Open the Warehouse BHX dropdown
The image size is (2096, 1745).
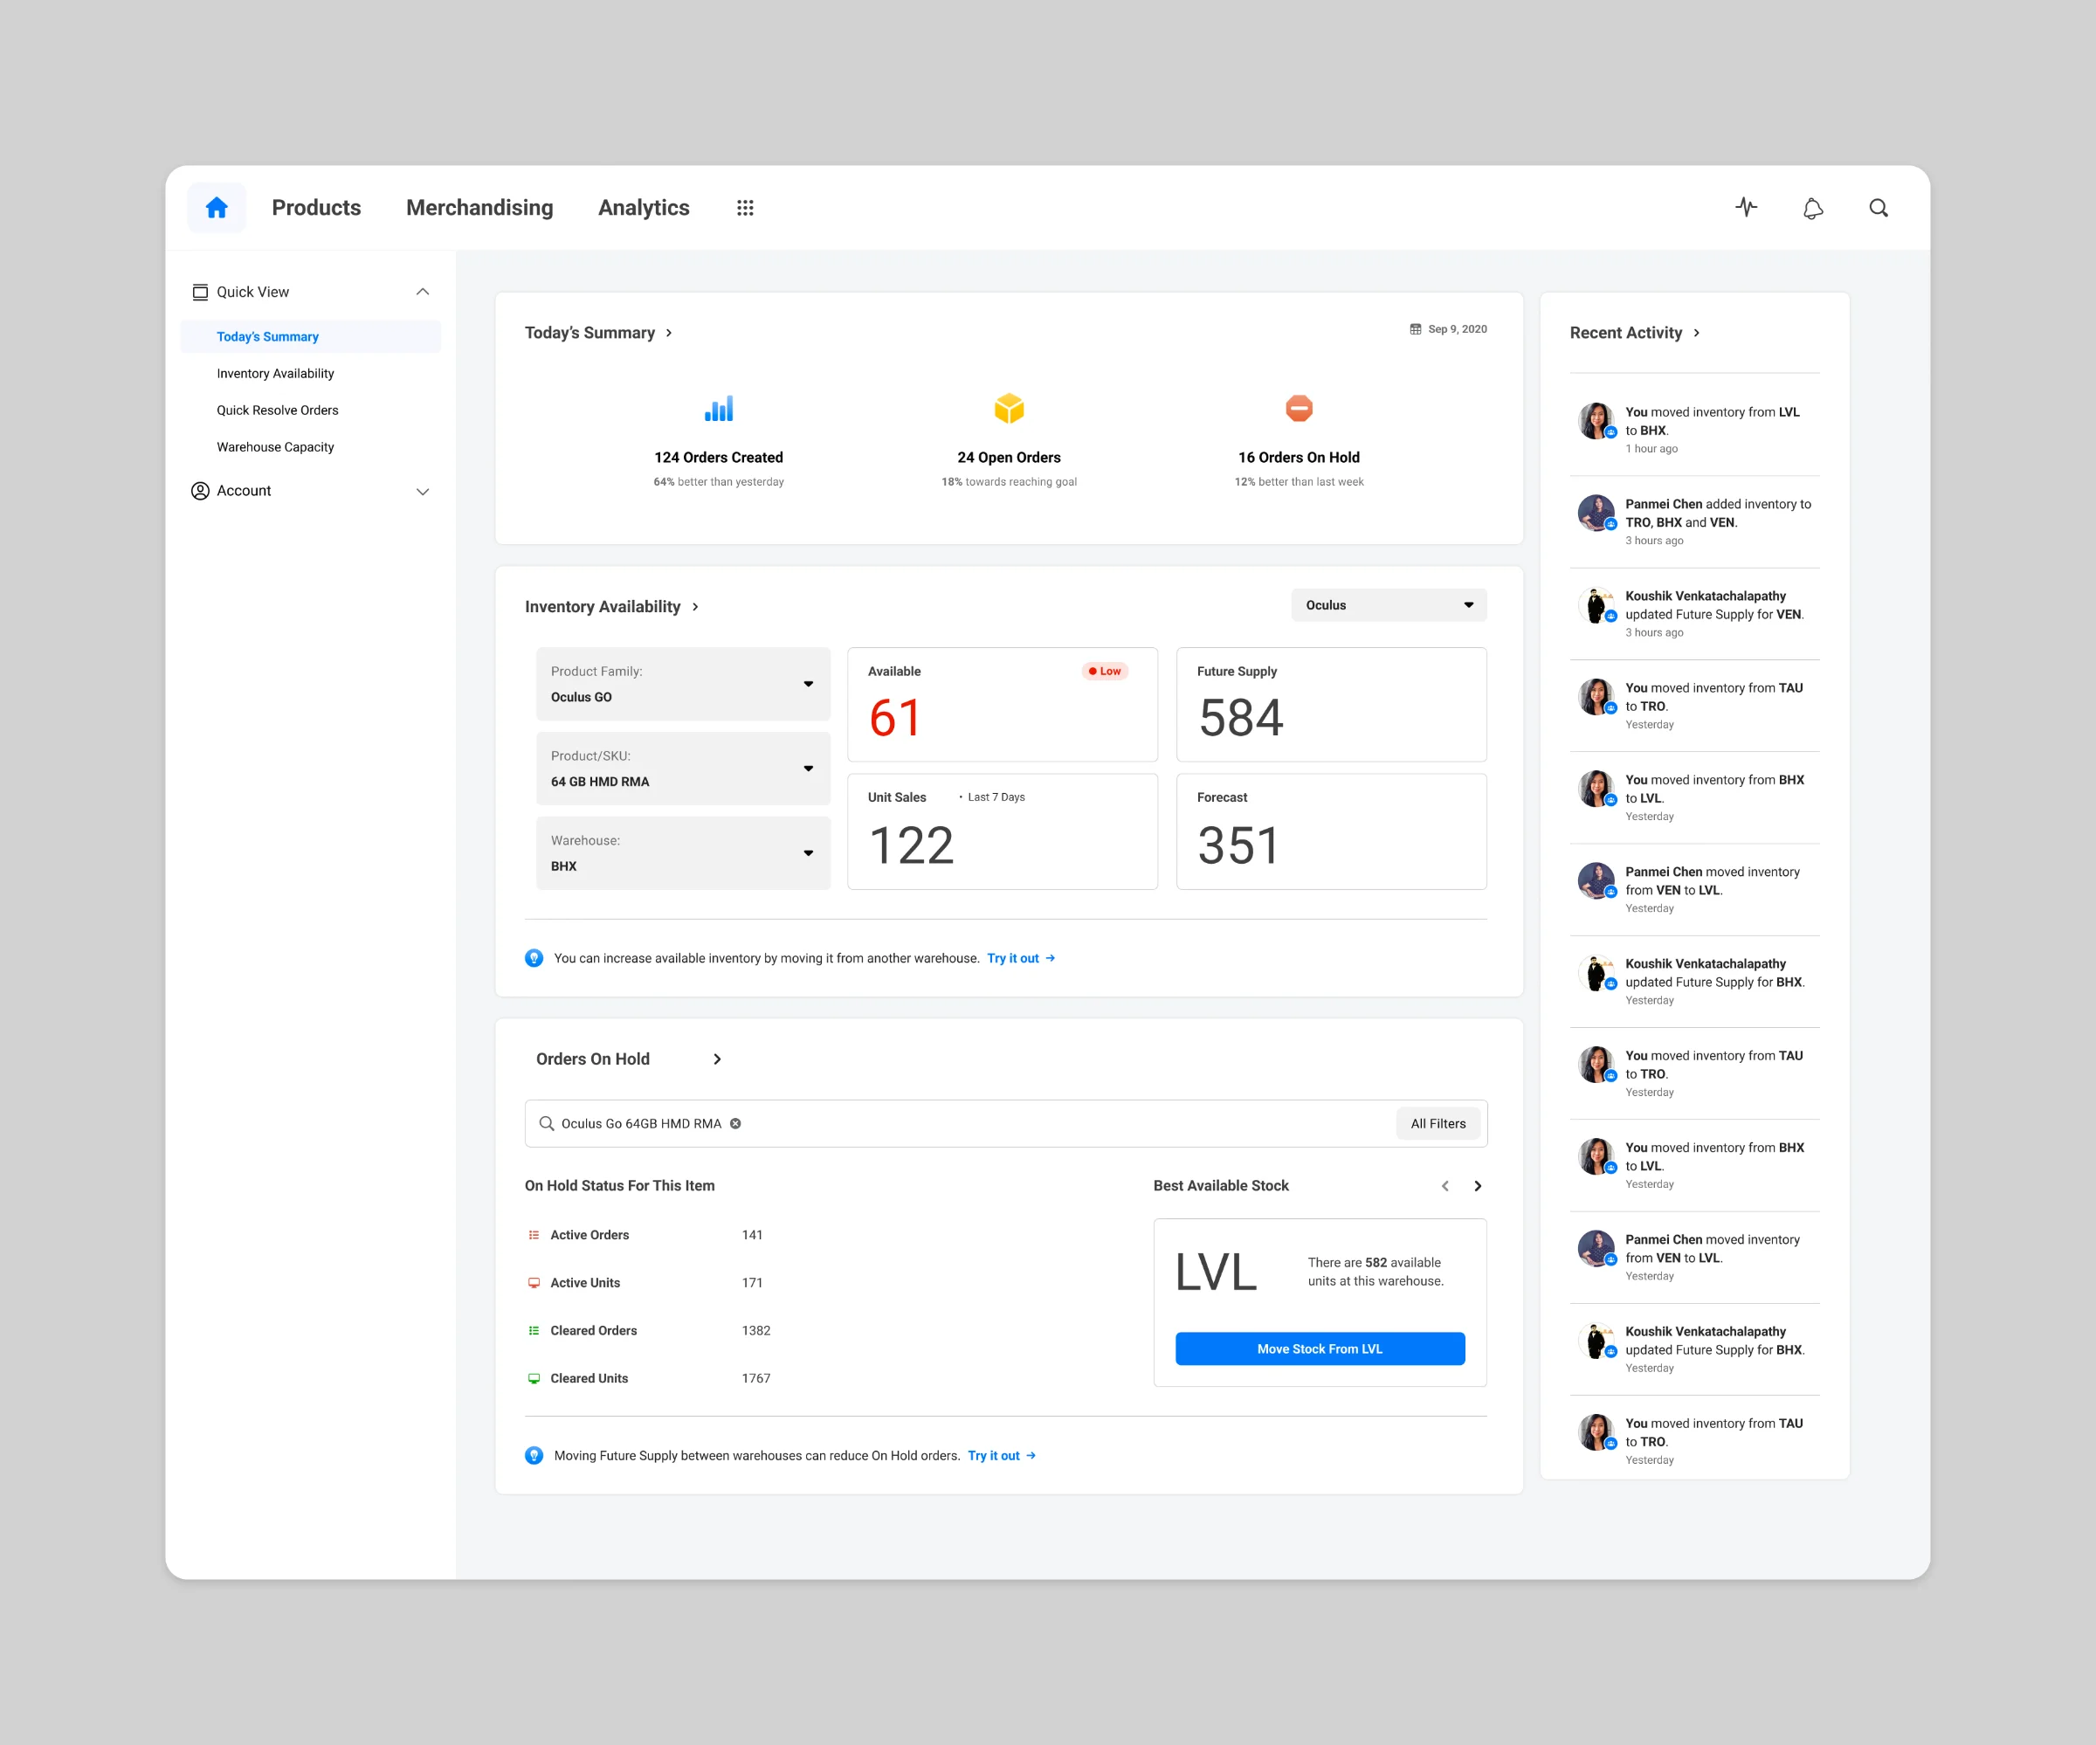point(683,853)
